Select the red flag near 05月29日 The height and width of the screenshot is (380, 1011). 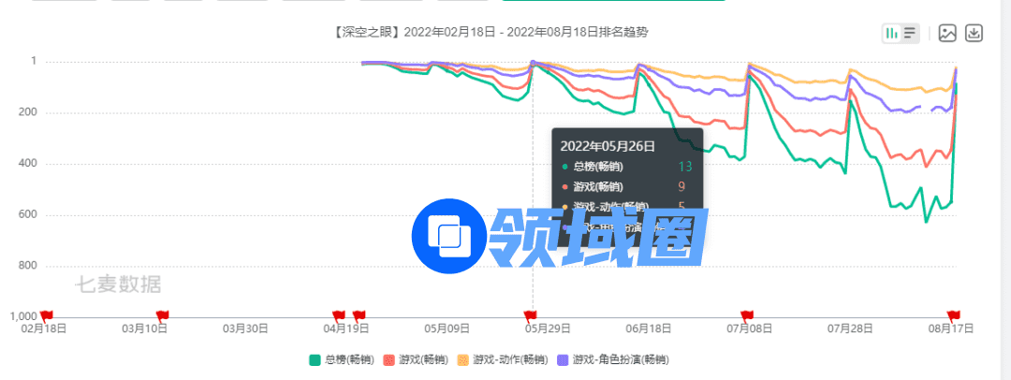[531, 316]
